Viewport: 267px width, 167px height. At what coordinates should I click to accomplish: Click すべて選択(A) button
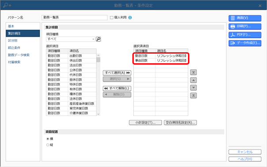[117, 73]
